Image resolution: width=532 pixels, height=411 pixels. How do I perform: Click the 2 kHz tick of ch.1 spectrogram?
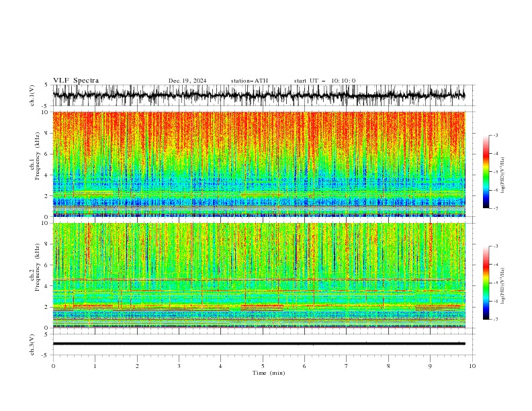pyautogui.click(x=48, y=196)
